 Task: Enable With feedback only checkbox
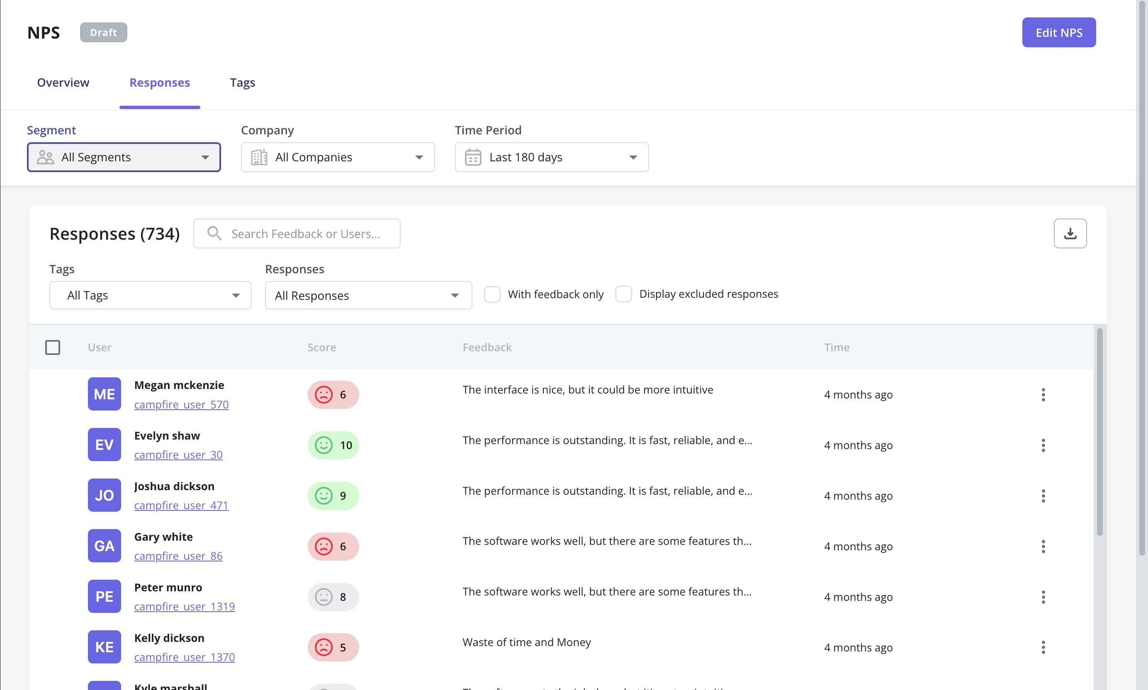point(492,294)
